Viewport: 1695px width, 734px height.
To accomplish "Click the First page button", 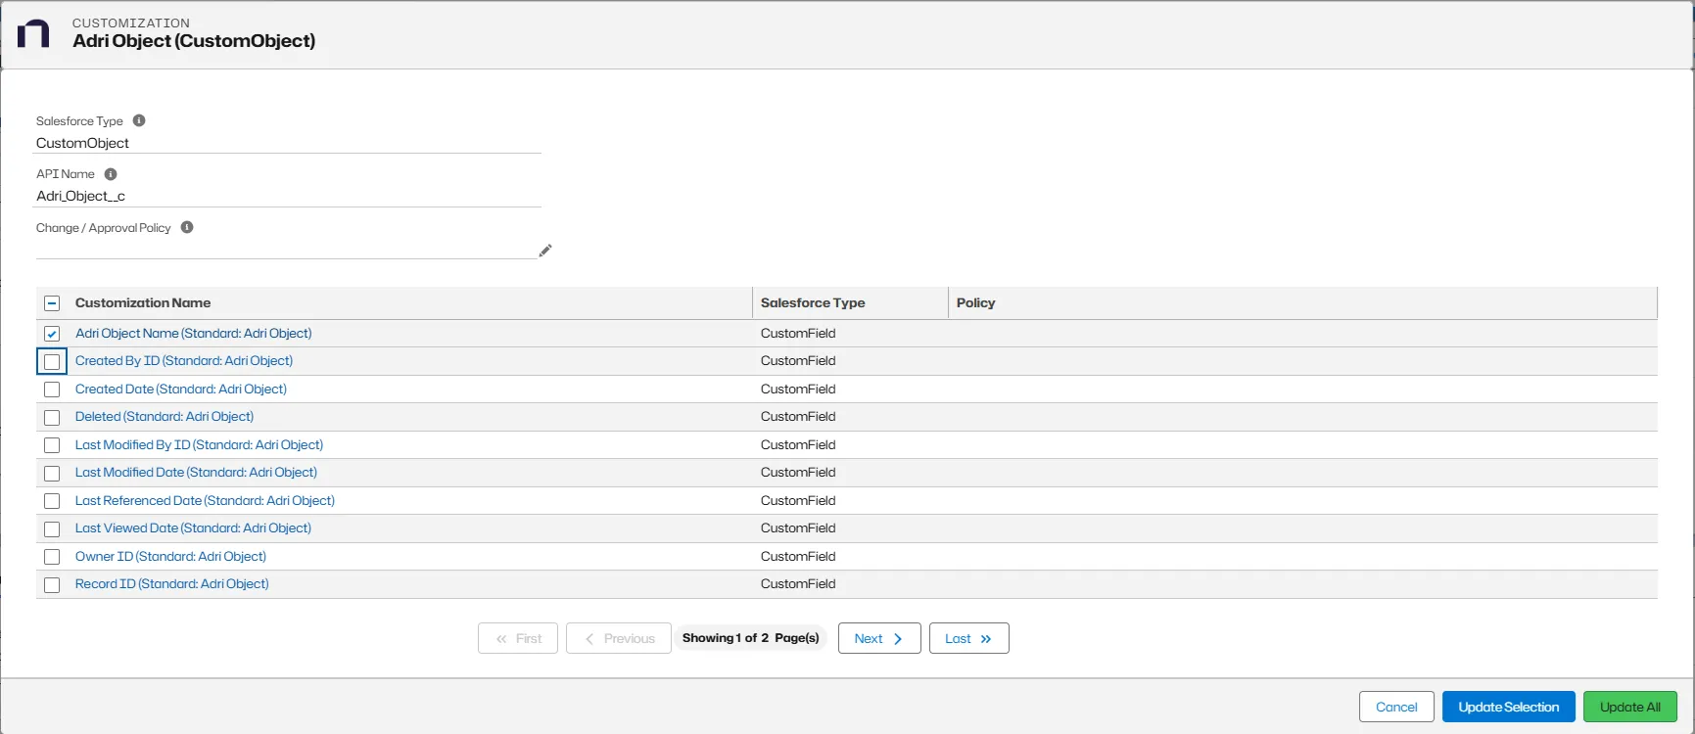I will pos(518,638).
